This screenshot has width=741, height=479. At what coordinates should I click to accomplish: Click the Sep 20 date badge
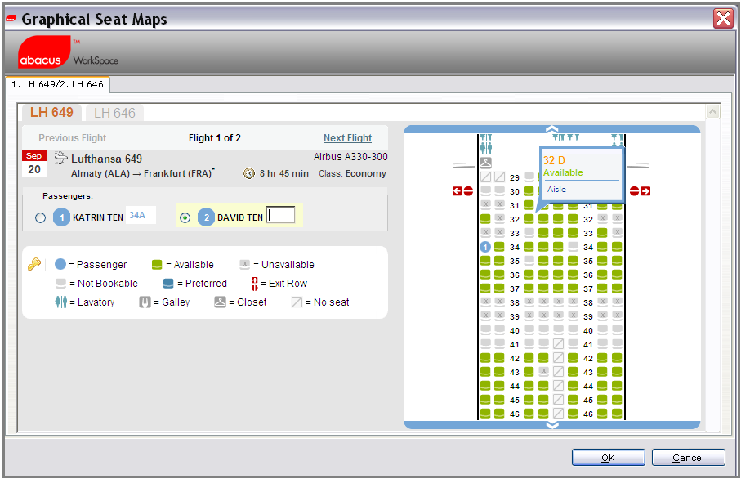(34, 163)
